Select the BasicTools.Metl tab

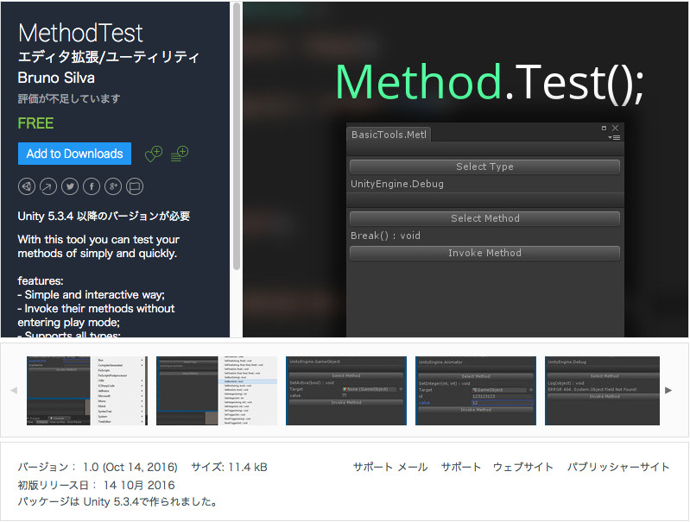click(389, 135)
